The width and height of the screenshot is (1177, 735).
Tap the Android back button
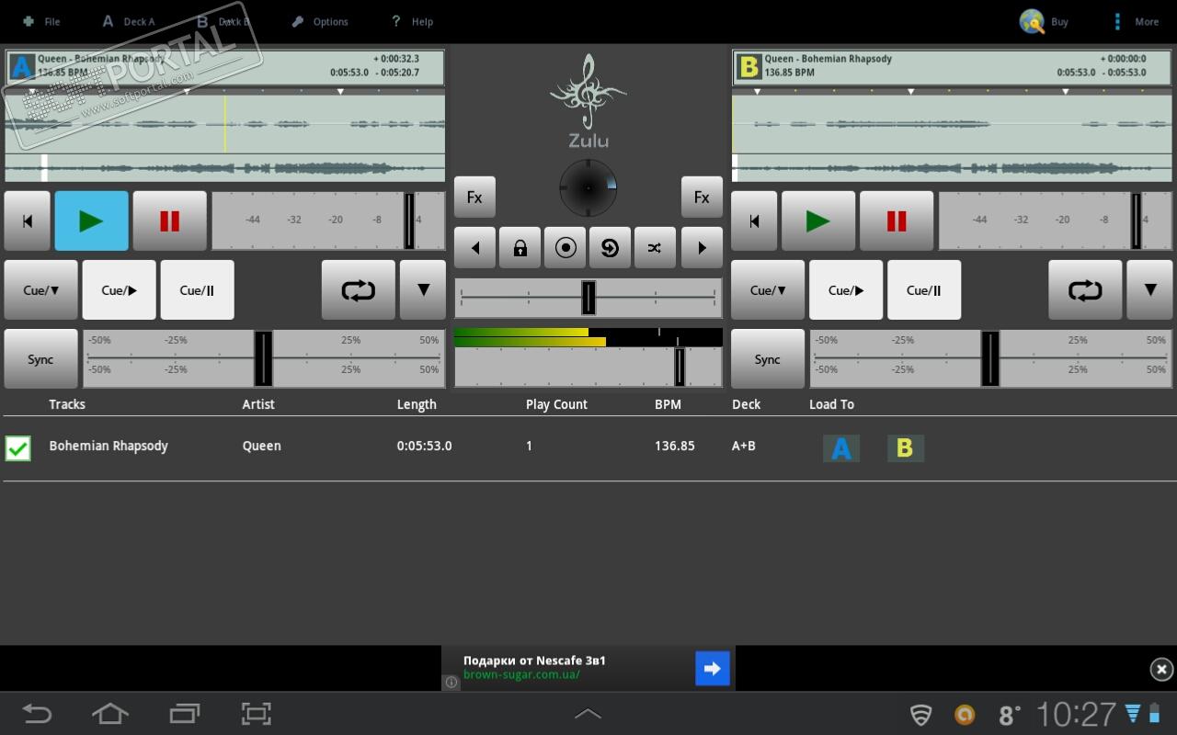(x=38, y=714)
